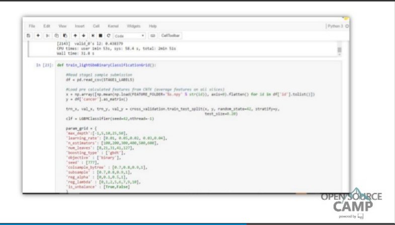Click the 'reg_lambda' parameter line
The width and height of the screenshot is (395, 225).
click(103, 182)
